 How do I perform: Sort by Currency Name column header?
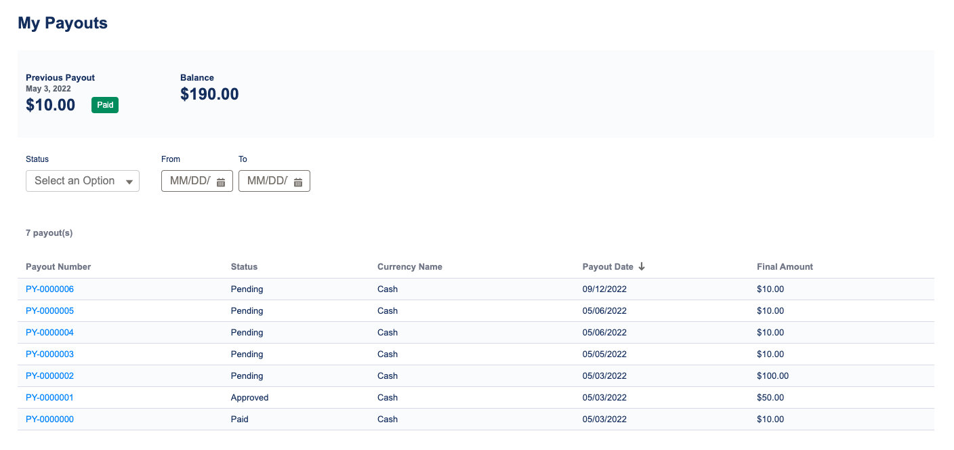click(x=410, y=267)
